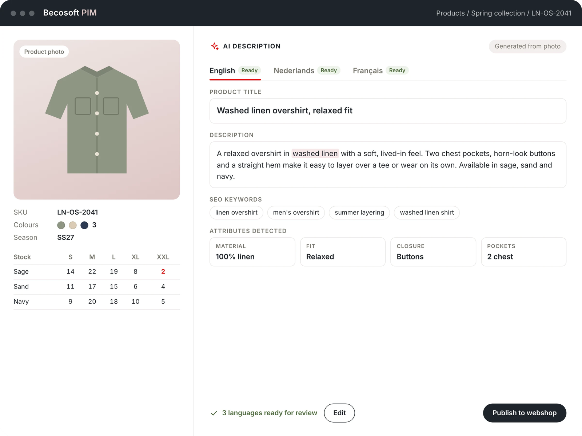Click the Season value SS27
582x436 pixels.
(x=65, y=238)
